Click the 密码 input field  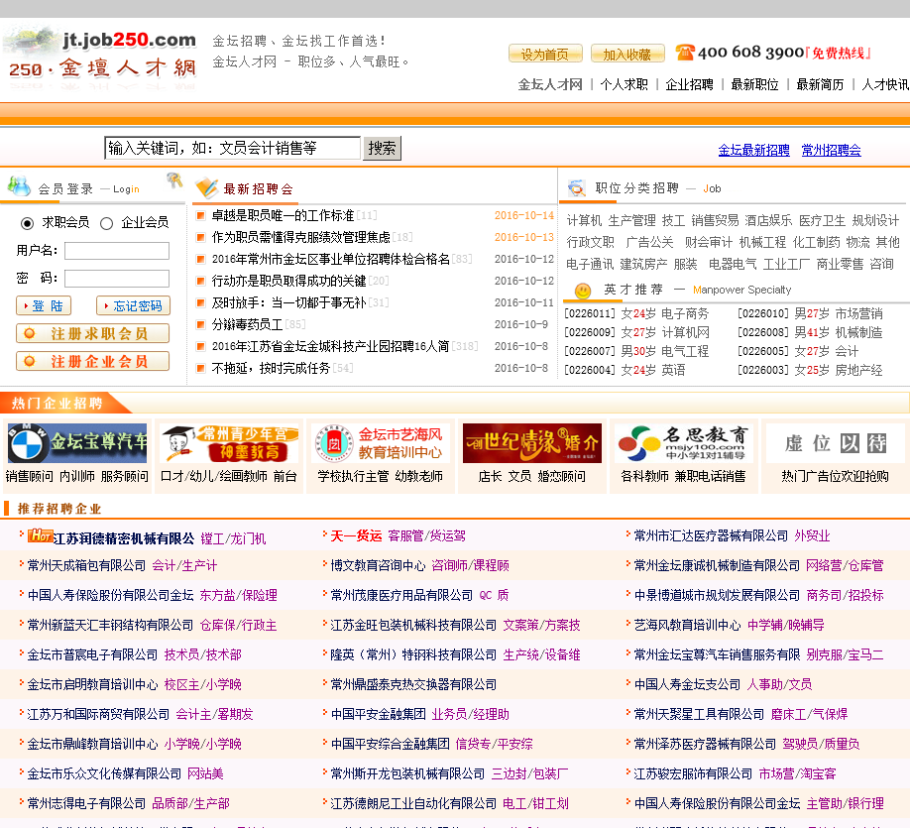point(117,279)
